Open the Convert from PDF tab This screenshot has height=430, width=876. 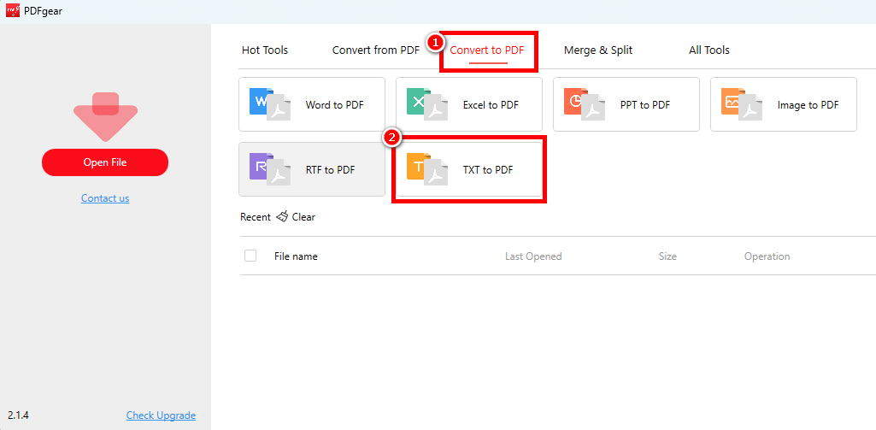[375, 50]
